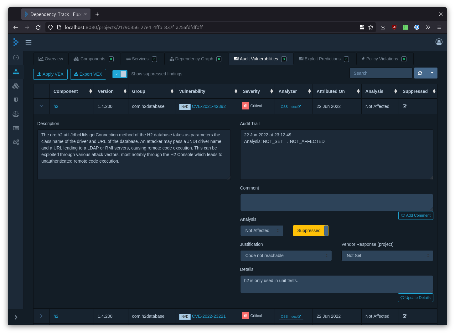
Task: Click the Update Details button
Action: [x=416, y=298]
